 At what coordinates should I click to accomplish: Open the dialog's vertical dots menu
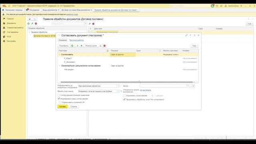[190, 35]
